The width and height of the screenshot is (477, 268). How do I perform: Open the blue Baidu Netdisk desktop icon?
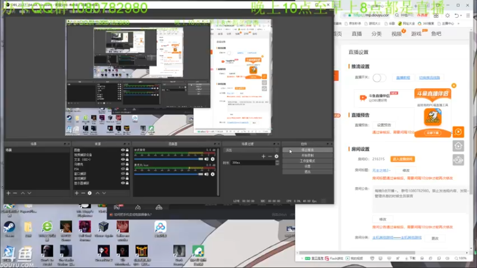160,229
